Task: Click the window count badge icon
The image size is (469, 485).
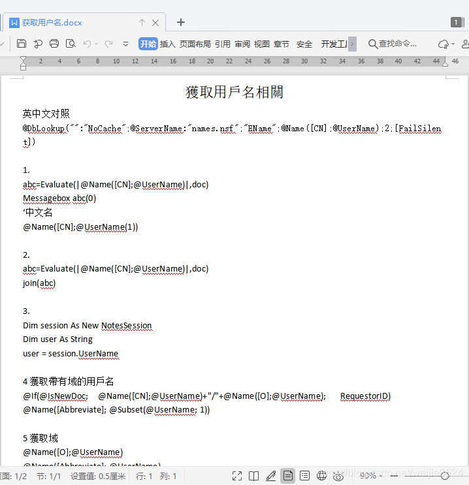Action: point(457,22)
